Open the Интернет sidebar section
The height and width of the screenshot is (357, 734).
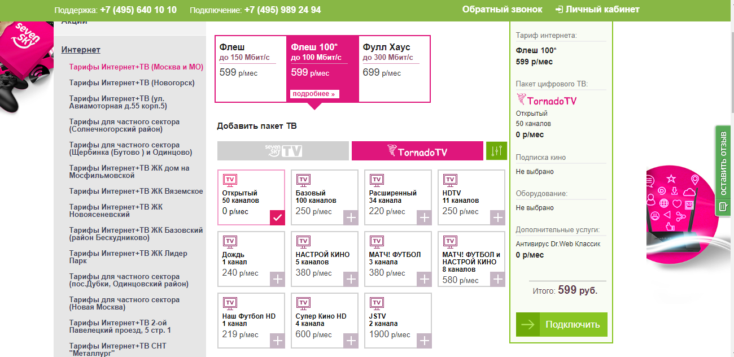point(81,50)
